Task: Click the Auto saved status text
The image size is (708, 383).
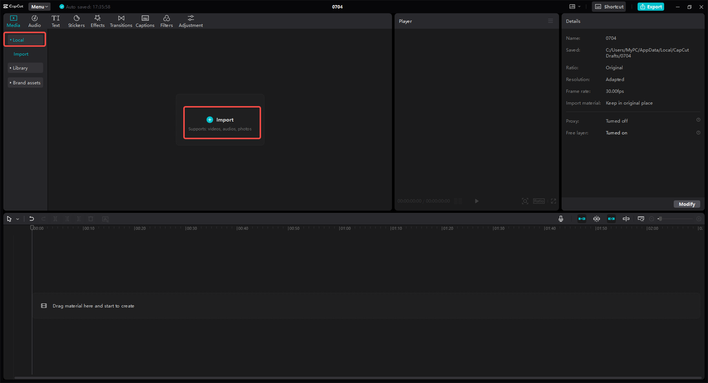Action: click(88, 7)
